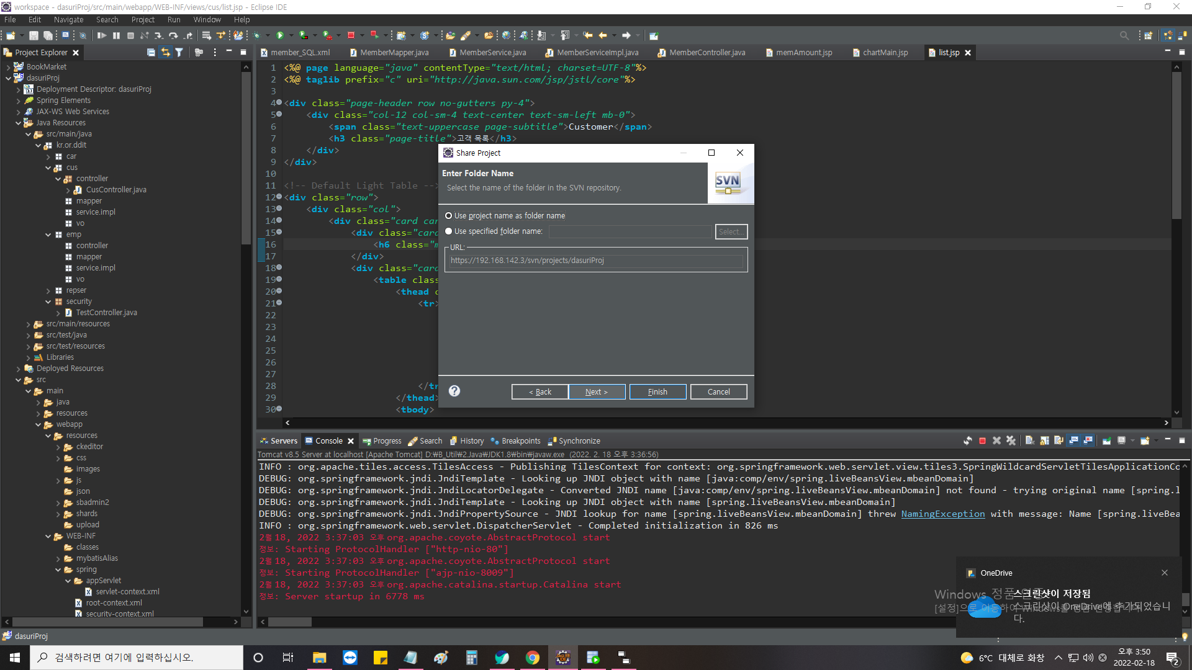Click the specified folder name text field
Screen dimensions: 1192x670
630,231
